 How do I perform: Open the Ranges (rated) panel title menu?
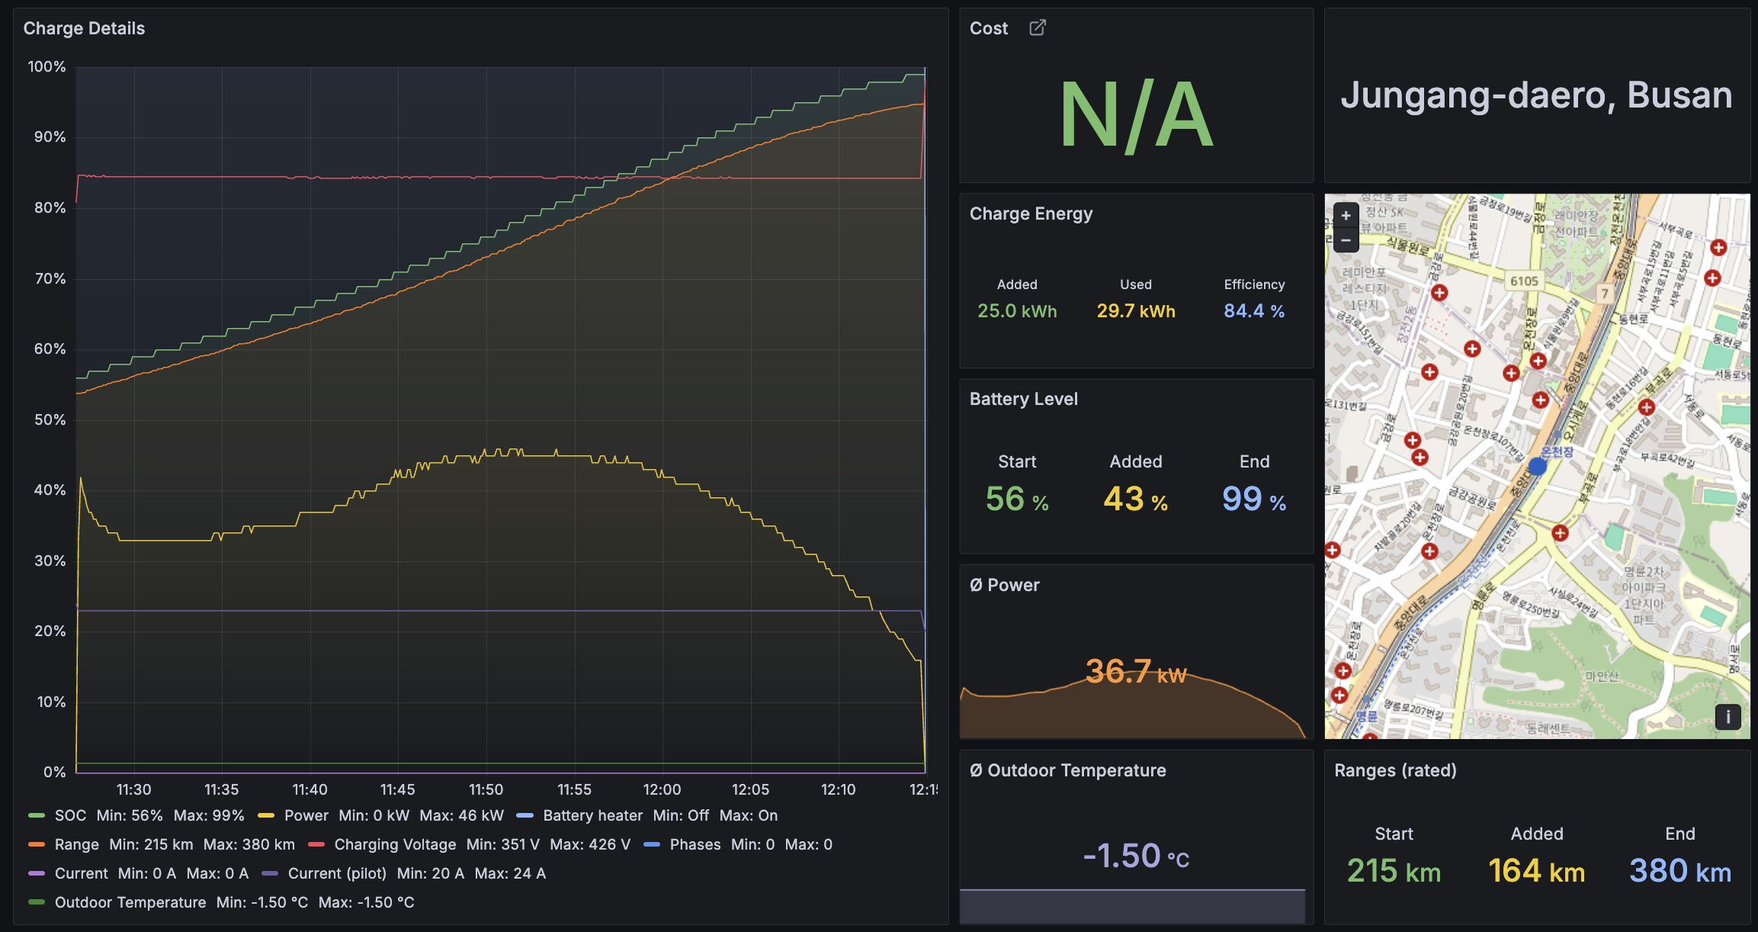pyautogui.click(x=1395, y=770)
